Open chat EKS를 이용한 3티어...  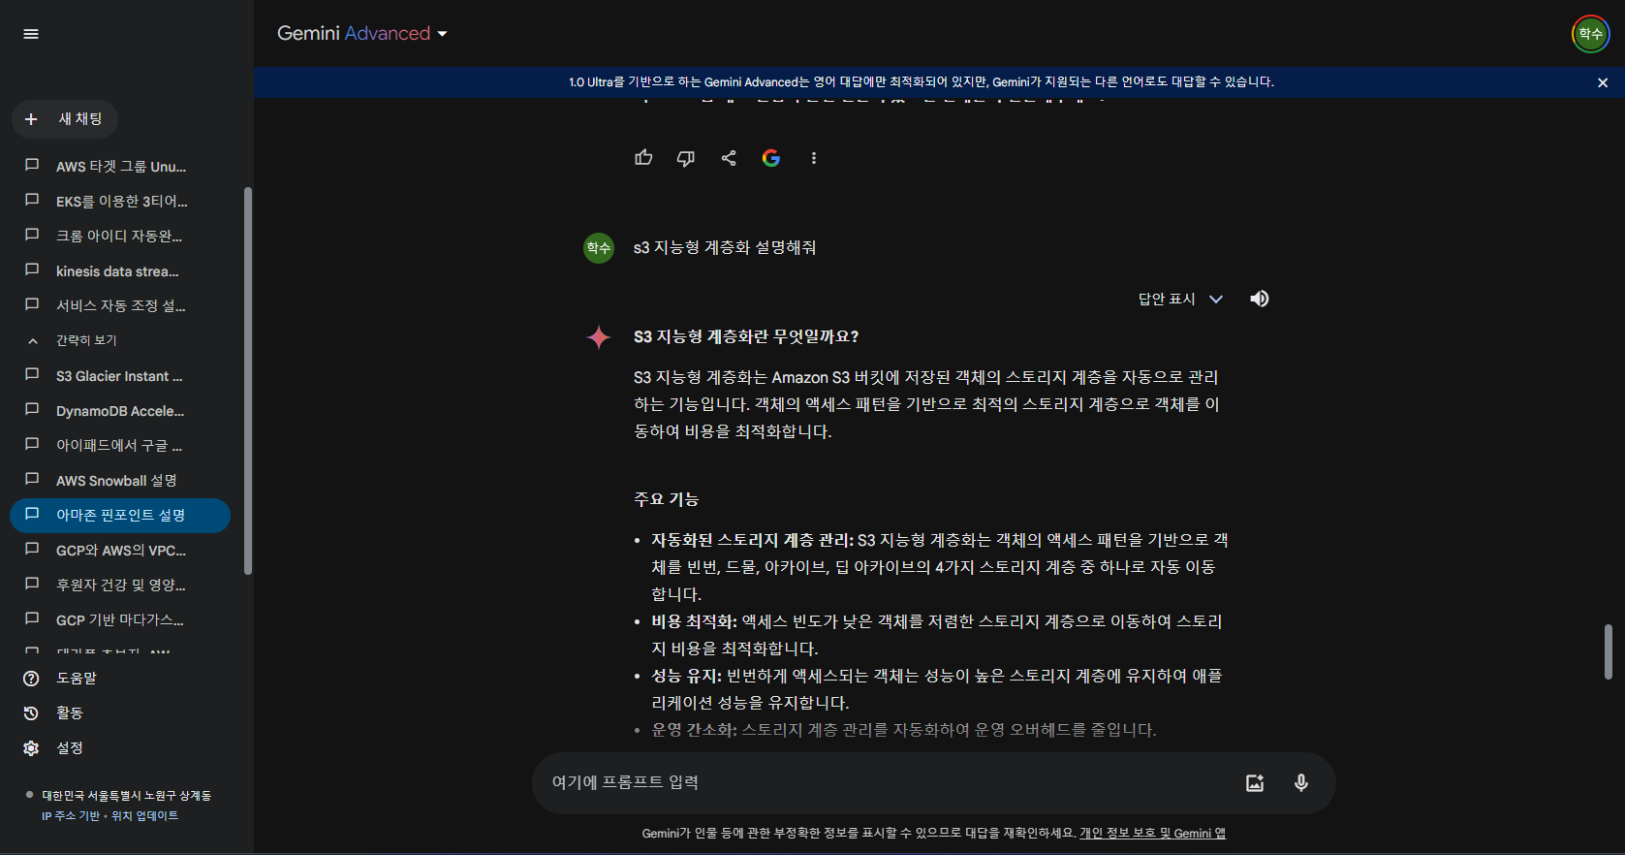click(x=120, y=202)
